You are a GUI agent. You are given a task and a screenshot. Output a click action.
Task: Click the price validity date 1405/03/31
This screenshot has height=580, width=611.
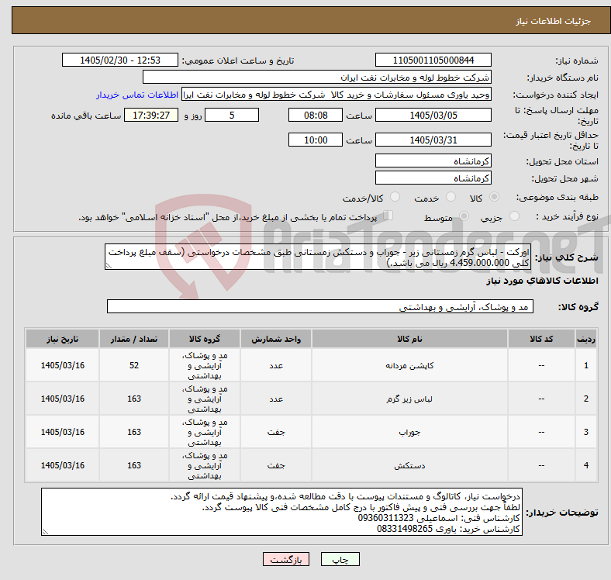pyautogui.click(x=433, y=140)
